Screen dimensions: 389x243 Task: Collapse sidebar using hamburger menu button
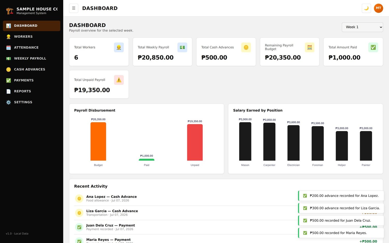tap(74, 8)
